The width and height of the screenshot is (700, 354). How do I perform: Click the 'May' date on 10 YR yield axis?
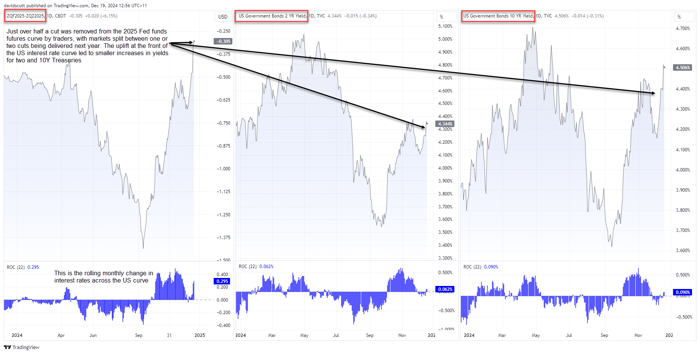(x=536, y=335)
